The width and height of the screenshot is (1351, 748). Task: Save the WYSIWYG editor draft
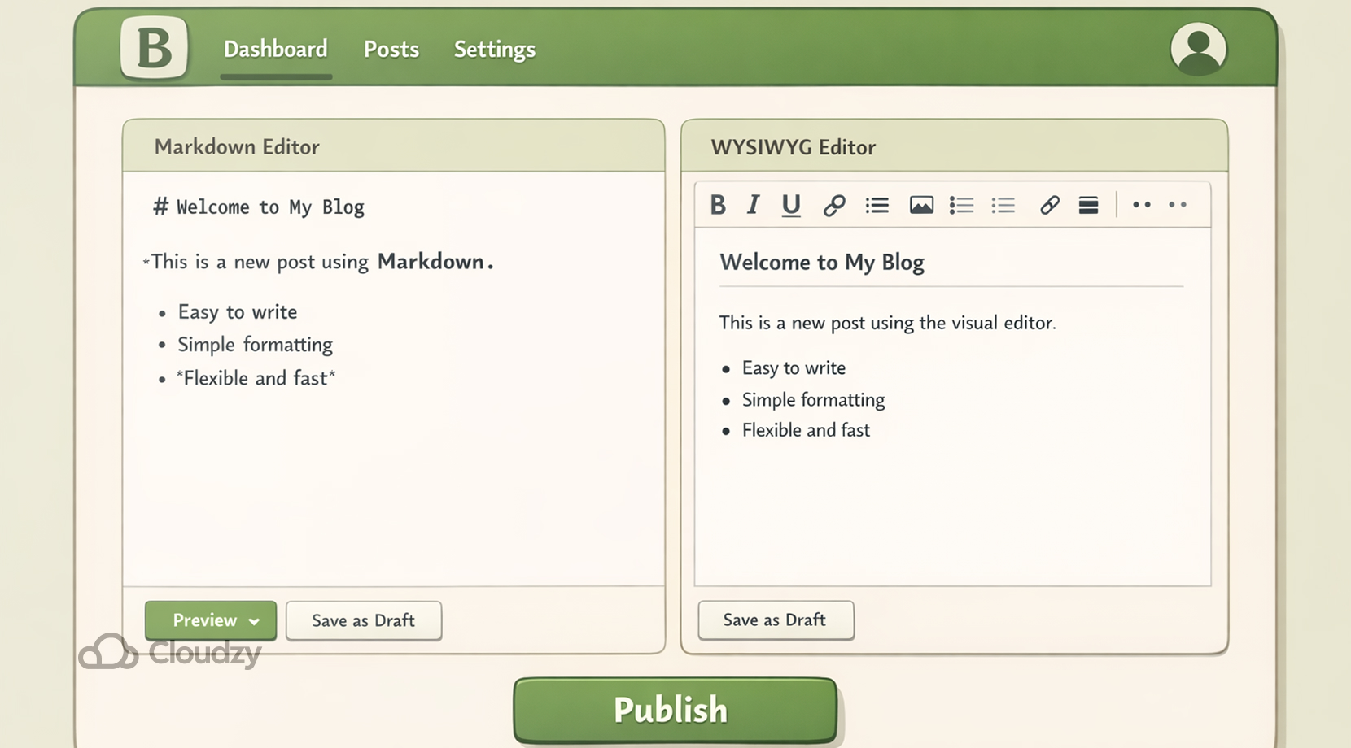(x=775, y=620)
